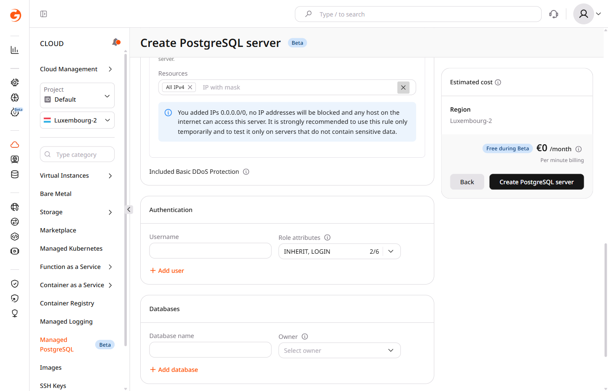Click the info icon beside €0 /month
The width and height of the screenshot is (608, 391).
click(x=578, y=149)
